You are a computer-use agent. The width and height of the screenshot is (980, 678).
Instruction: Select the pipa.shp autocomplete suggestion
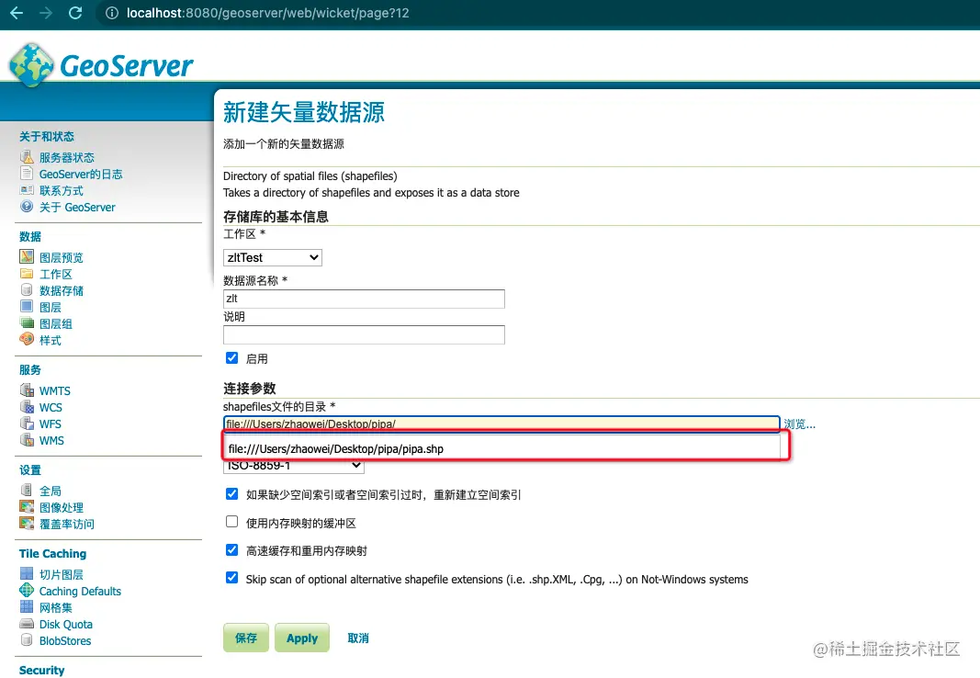tap(501, 448)
